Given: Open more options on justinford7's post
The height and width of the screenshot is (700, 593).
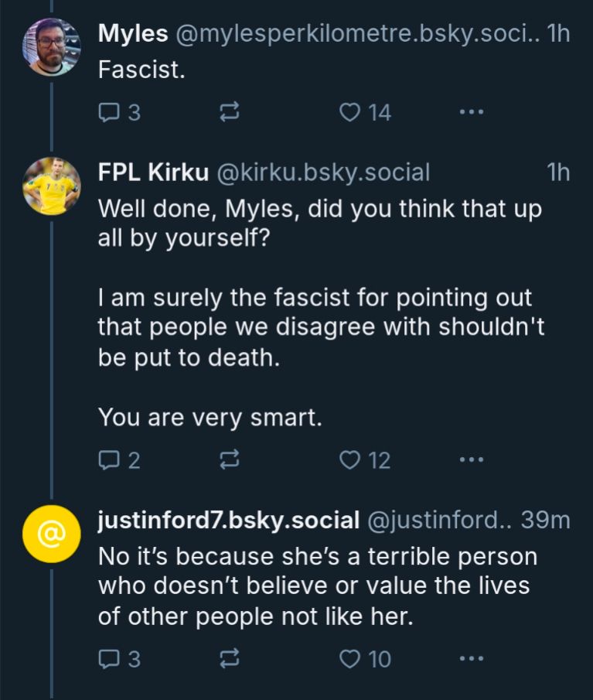Looking at the screenshot, I should coord(471,659).
